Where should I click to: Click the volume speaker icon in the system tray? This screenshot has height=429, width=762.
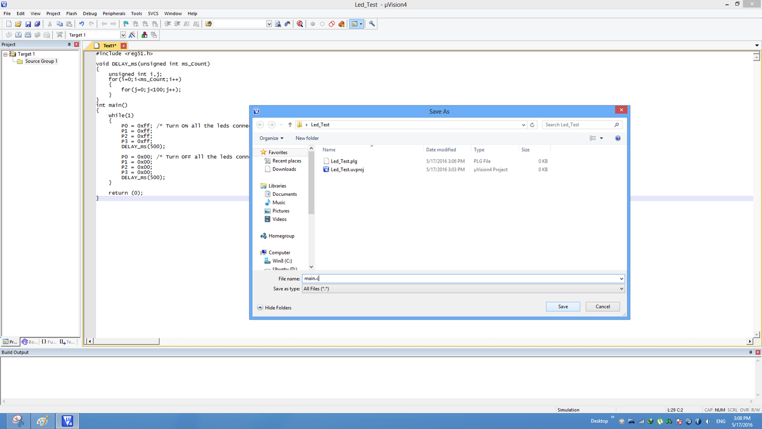[708, 421]
